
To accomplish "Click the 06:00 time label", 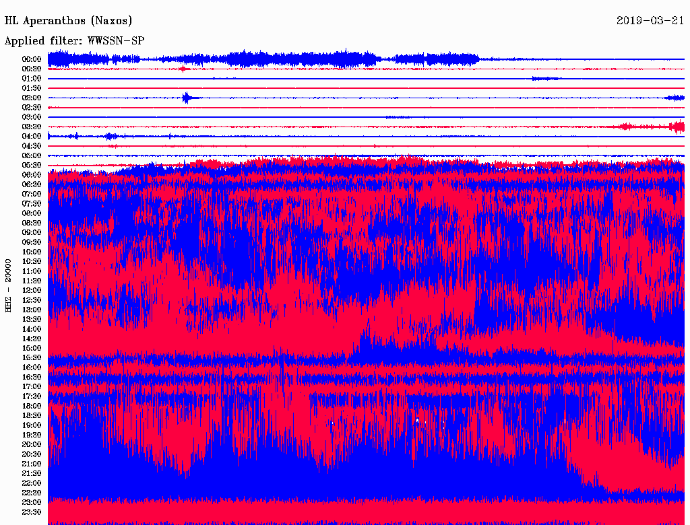I will click(32, 174).
